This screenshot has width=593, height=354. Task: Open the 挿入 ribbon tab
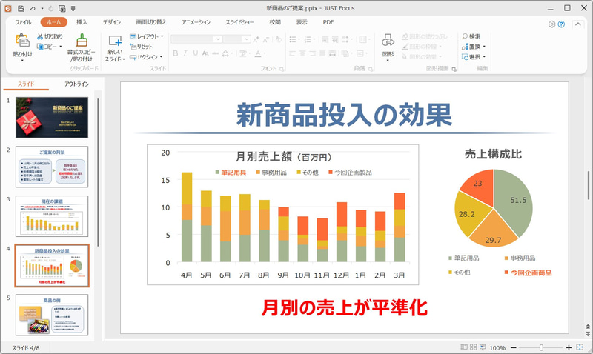(x=82, y=22)
